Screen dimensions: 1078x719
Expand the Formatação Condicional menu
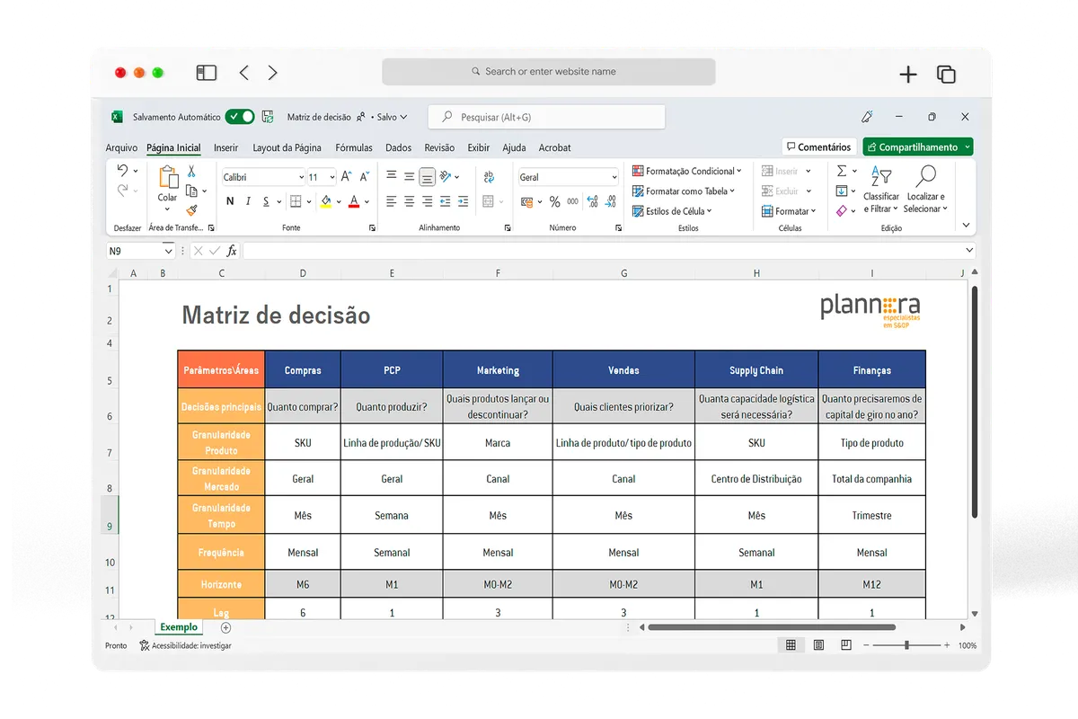[687, 171]
